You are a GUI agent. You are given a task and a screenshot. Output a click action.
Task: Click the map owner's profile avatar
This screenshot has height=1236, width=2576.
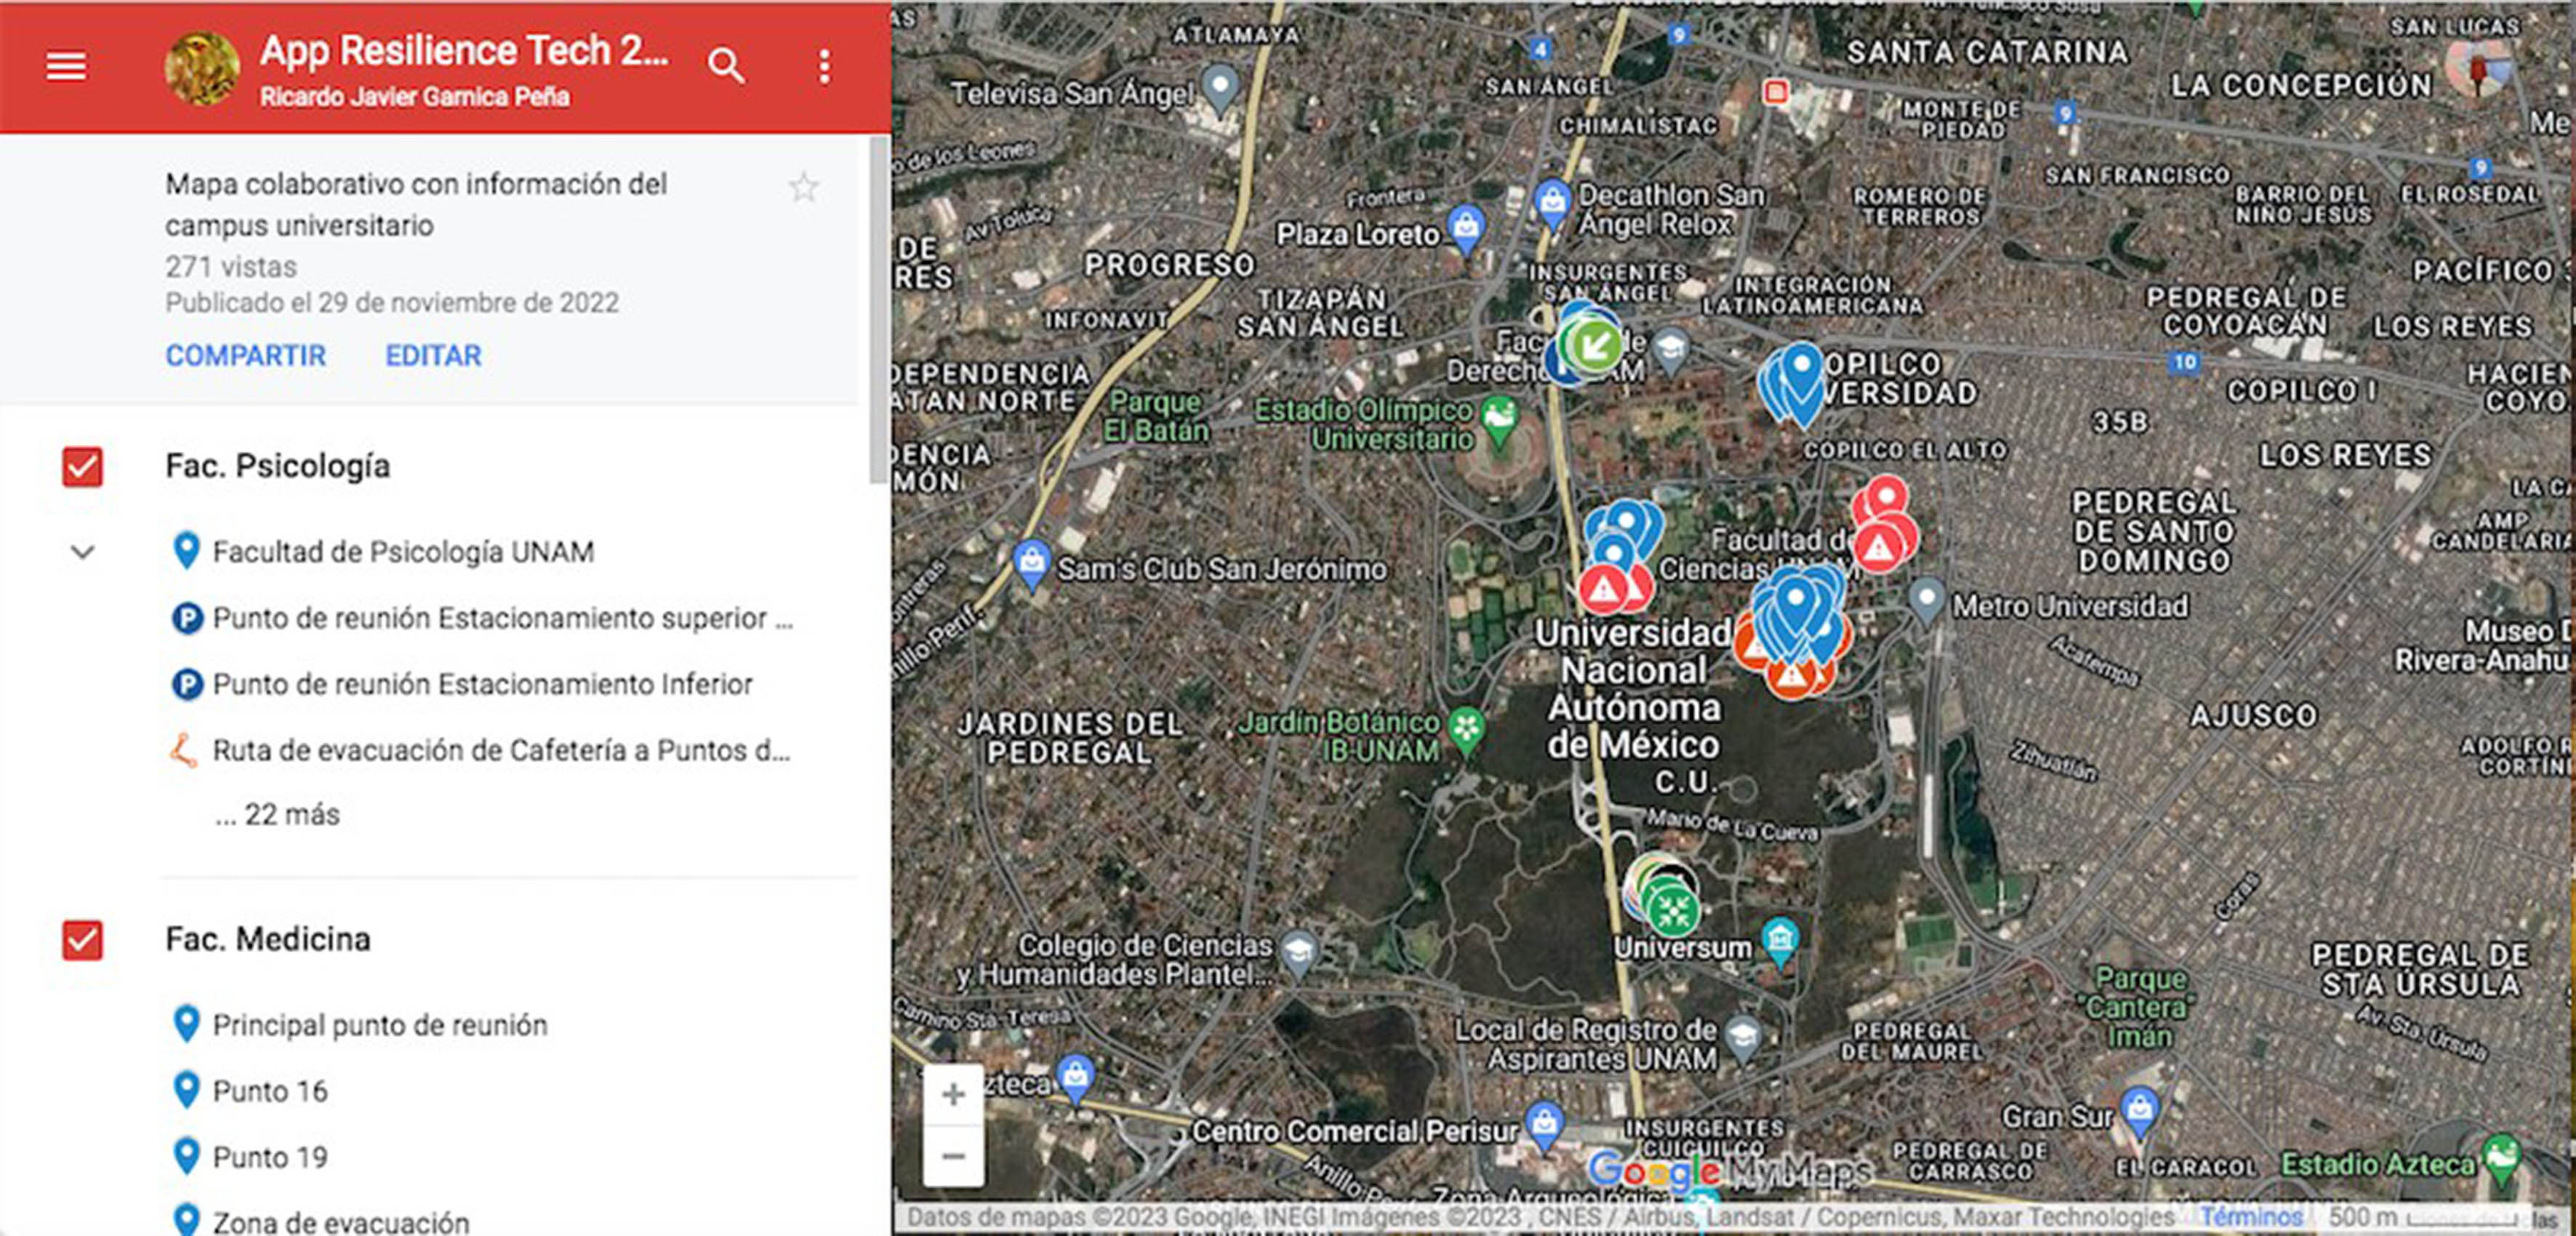(x=202, y=68)
